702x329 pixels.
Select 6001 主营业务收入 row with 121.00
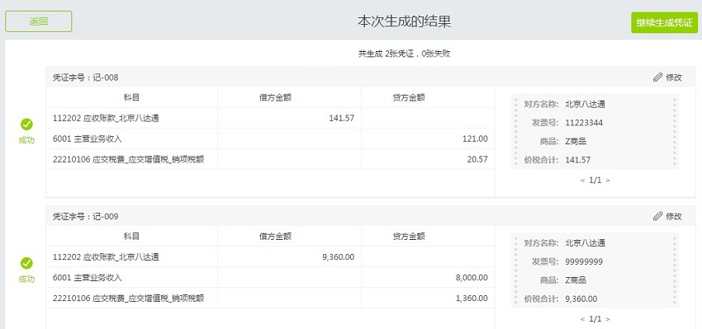[x=270, y=139]
